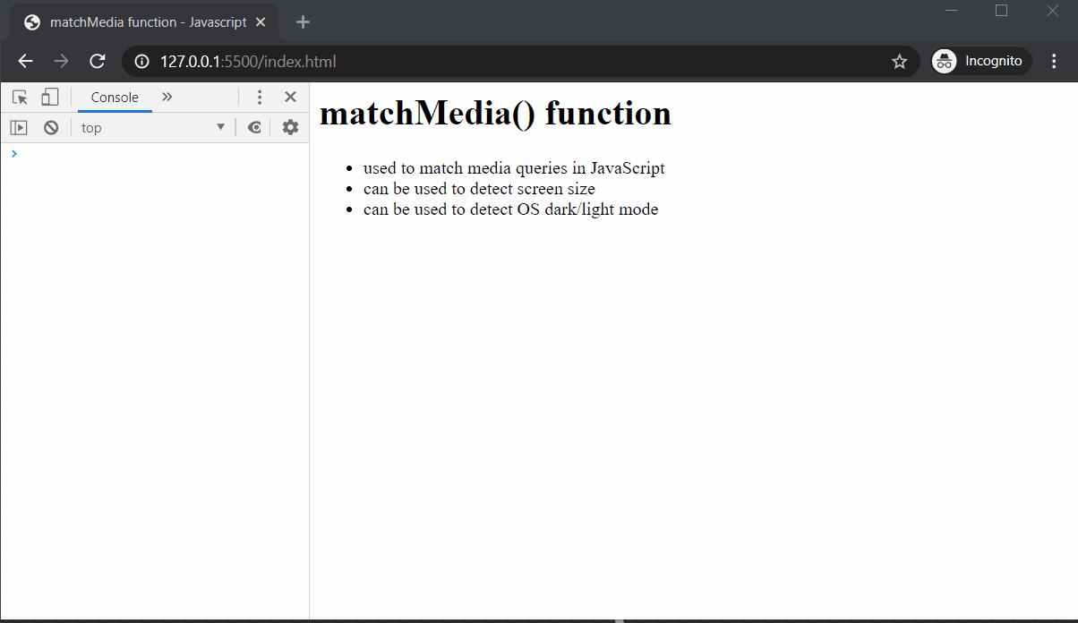
Task: Toggle the device toolbar
Action: point(50,97)
